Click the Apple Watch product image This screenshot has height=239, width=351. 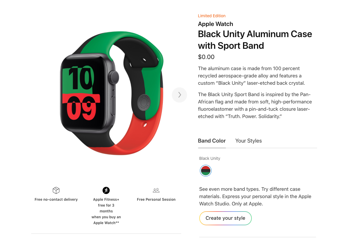[112, 93]
